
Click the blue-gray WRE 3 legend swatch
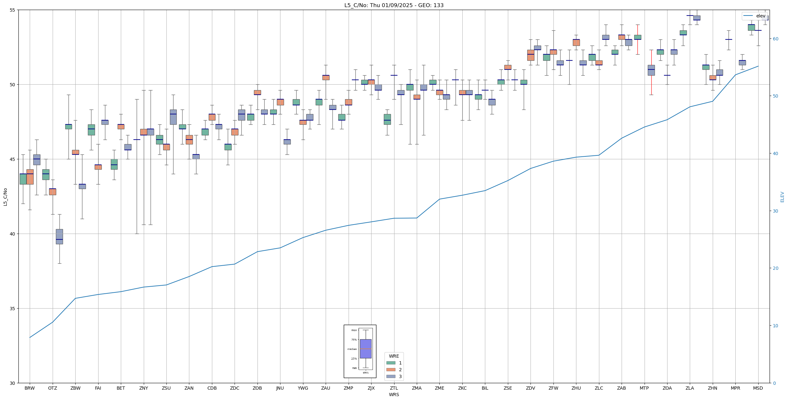391,376
